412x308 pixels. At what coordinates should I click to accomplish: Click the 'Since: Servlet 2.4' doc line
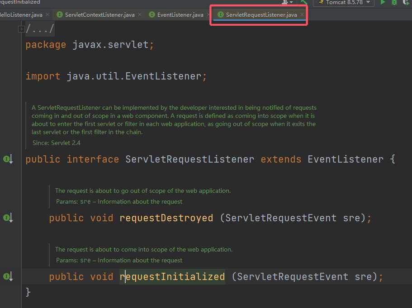pyautogui.click(x=57, y=143)
